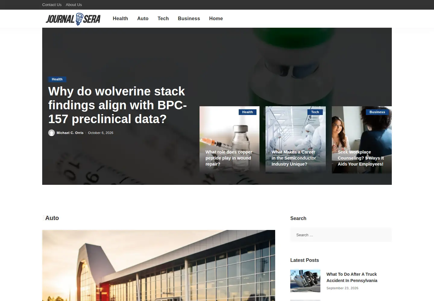The height and width of the screenshot is (301, 434).
Task: Click the Latest Posts heading
Action: [x=304, y=260]
